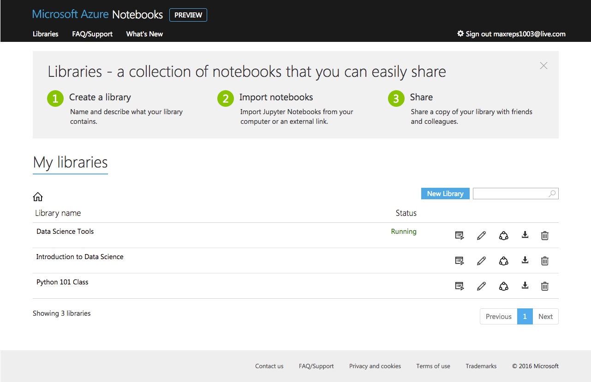591x382 pixels.
Task: Click the Running status text
Action: tap(404, 232)
